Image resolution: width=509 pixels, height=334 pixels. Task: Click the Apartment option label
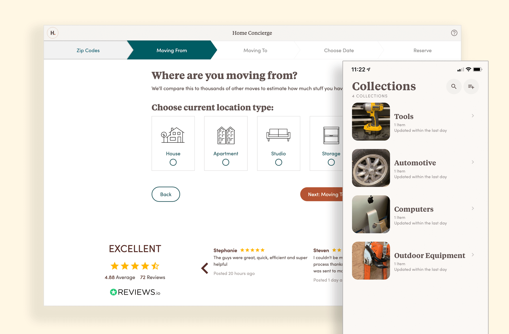(x=226, y=153)
